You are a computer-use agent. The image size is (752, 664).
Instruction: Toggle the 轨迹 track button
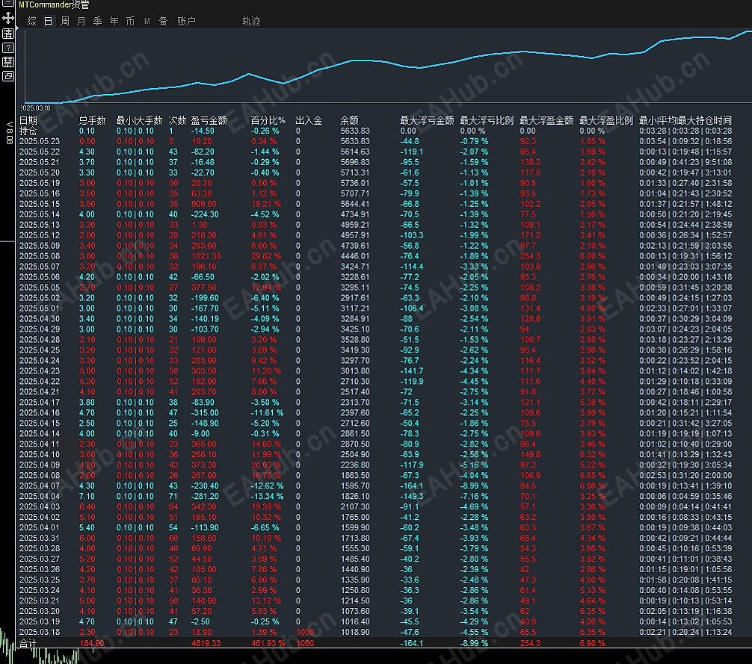click(251, 22)
